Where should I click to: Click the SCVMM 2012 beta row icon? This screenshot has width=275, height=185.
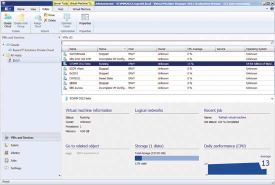pos(65,64)
